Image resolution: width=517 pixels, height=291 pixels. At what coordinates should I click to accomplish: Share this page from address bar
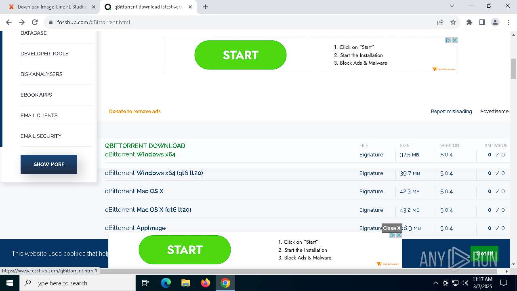440,22
